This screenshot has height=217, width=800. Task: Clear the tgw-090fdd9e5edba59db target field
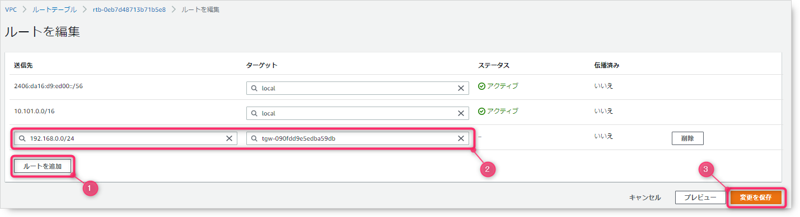click(x=461, y=138)
